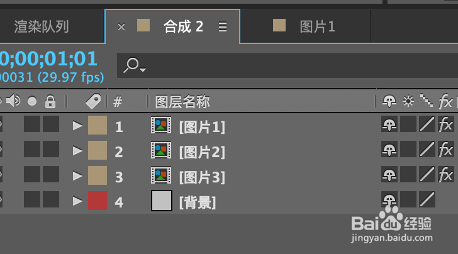Toggle the solo box for 图片2 layer
This screenshot has height=254, width=458.
[32, 150]
